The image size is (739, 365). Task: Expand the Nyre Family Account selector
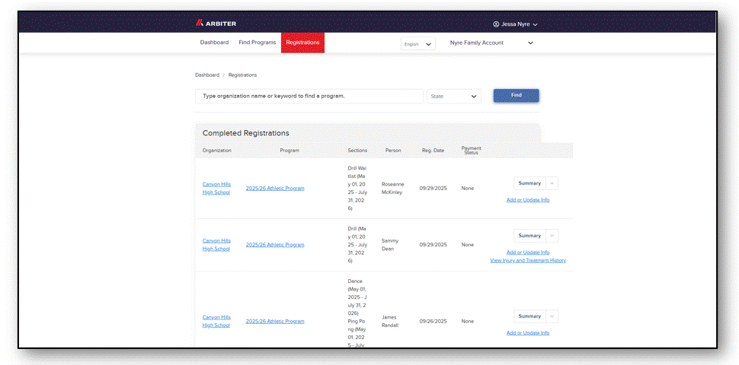click(x=491, y=43)
